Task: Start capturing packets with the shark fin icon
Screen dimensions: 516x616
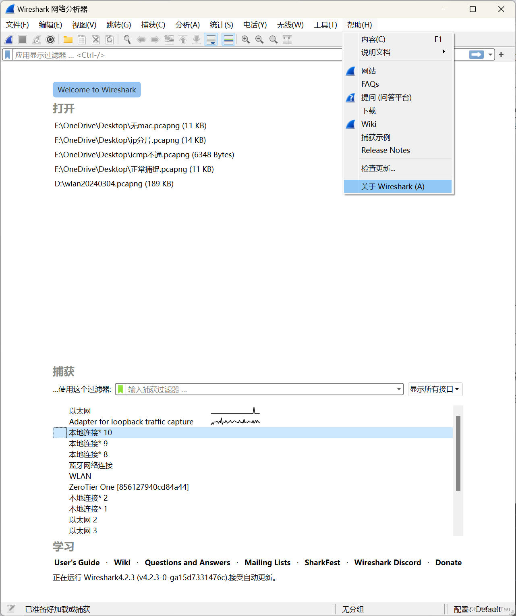Action: click(9, 40)
